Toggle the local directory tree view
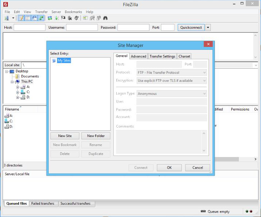Viewport: 261px width, 217px height. click(28, 18)
